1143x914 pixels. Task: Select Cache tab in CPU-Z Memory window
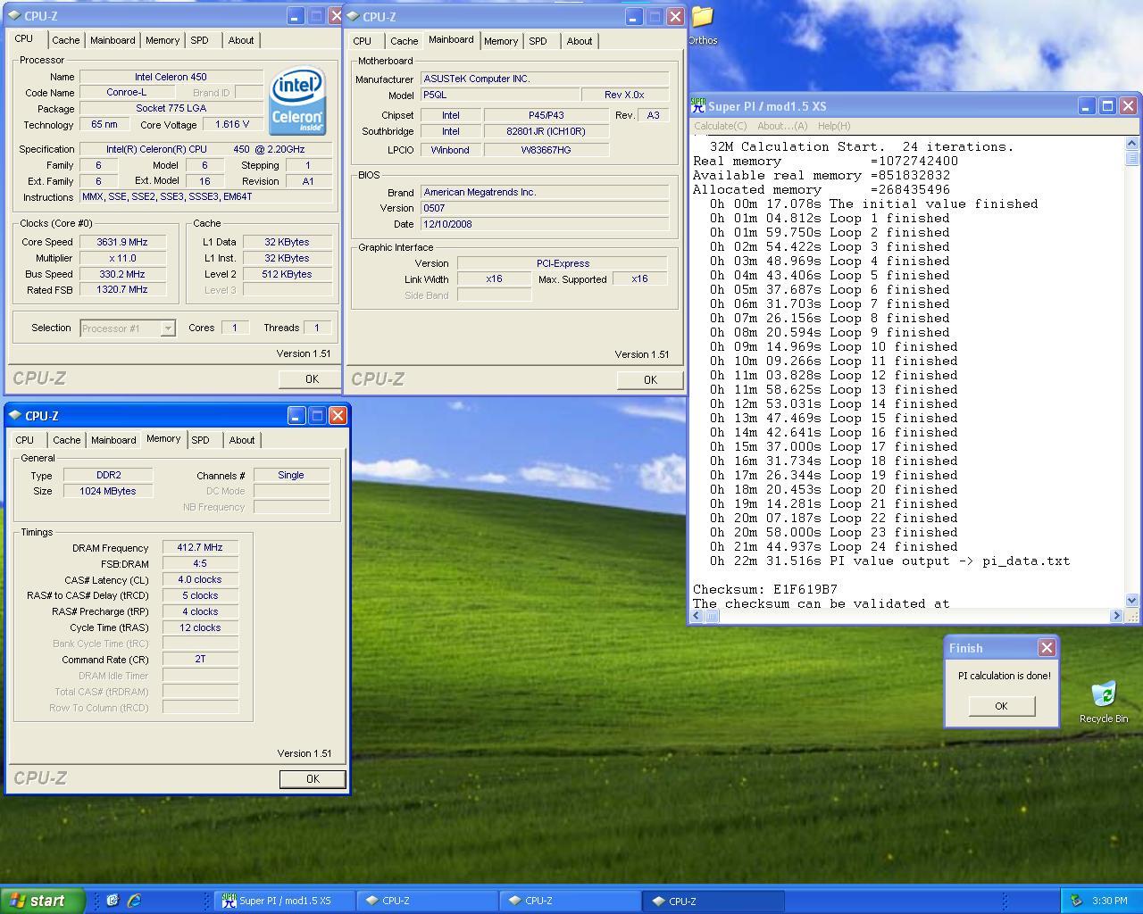(x=66, y=440)
